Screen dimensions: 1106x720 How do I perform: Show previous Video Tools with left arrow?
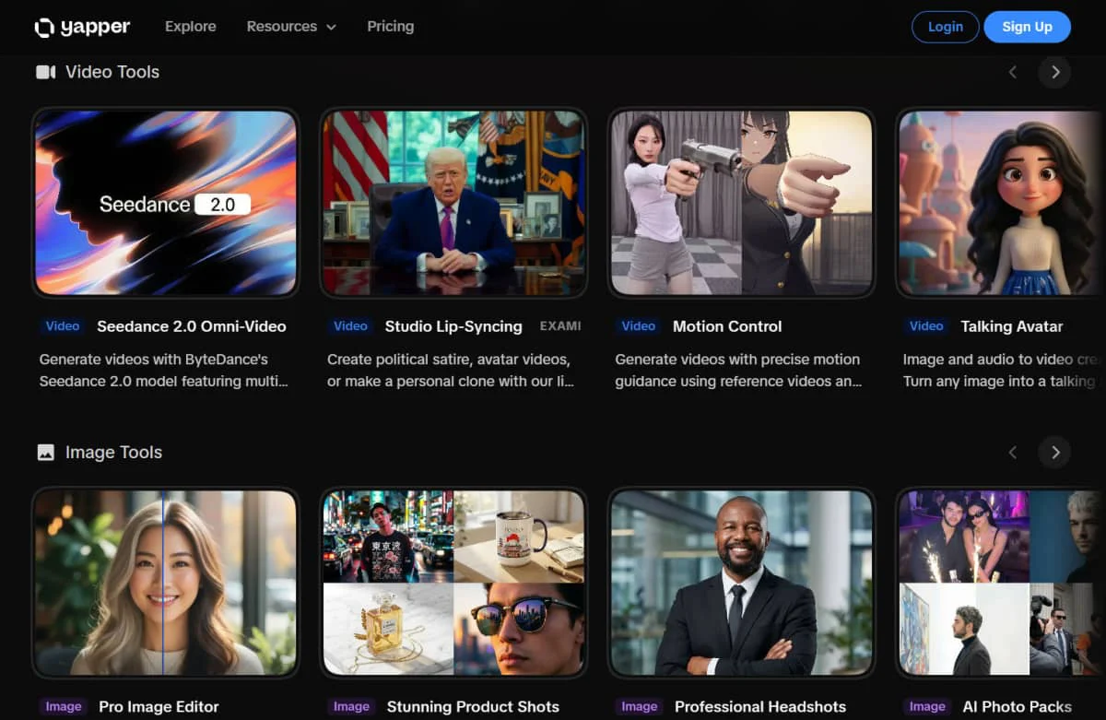pos(1013,72)
